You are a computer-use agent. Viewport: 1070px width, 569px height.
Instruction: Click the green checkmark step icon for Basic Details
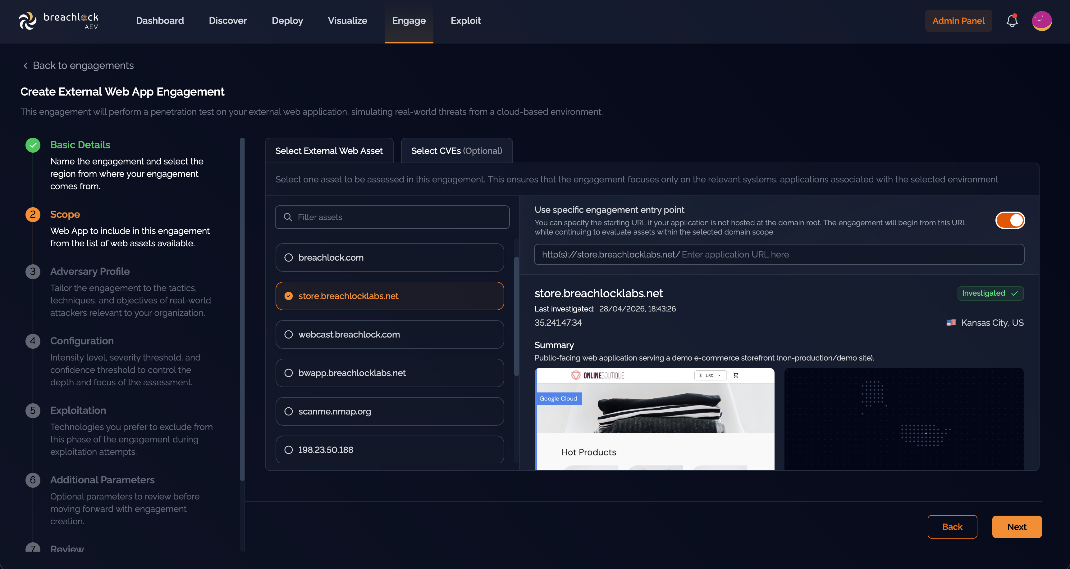tap(33, 145)
